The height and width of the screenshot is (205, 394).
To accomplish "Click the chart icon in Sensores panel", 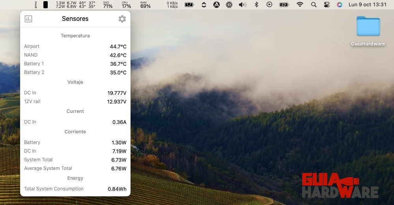I will pos(28,19).
